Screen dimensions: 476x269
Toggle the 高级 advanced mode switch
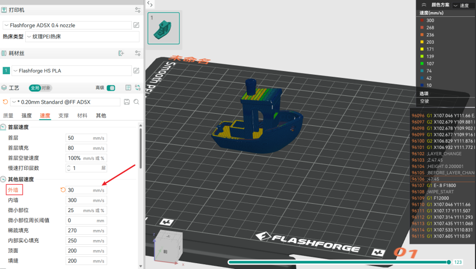pos(111,88)
